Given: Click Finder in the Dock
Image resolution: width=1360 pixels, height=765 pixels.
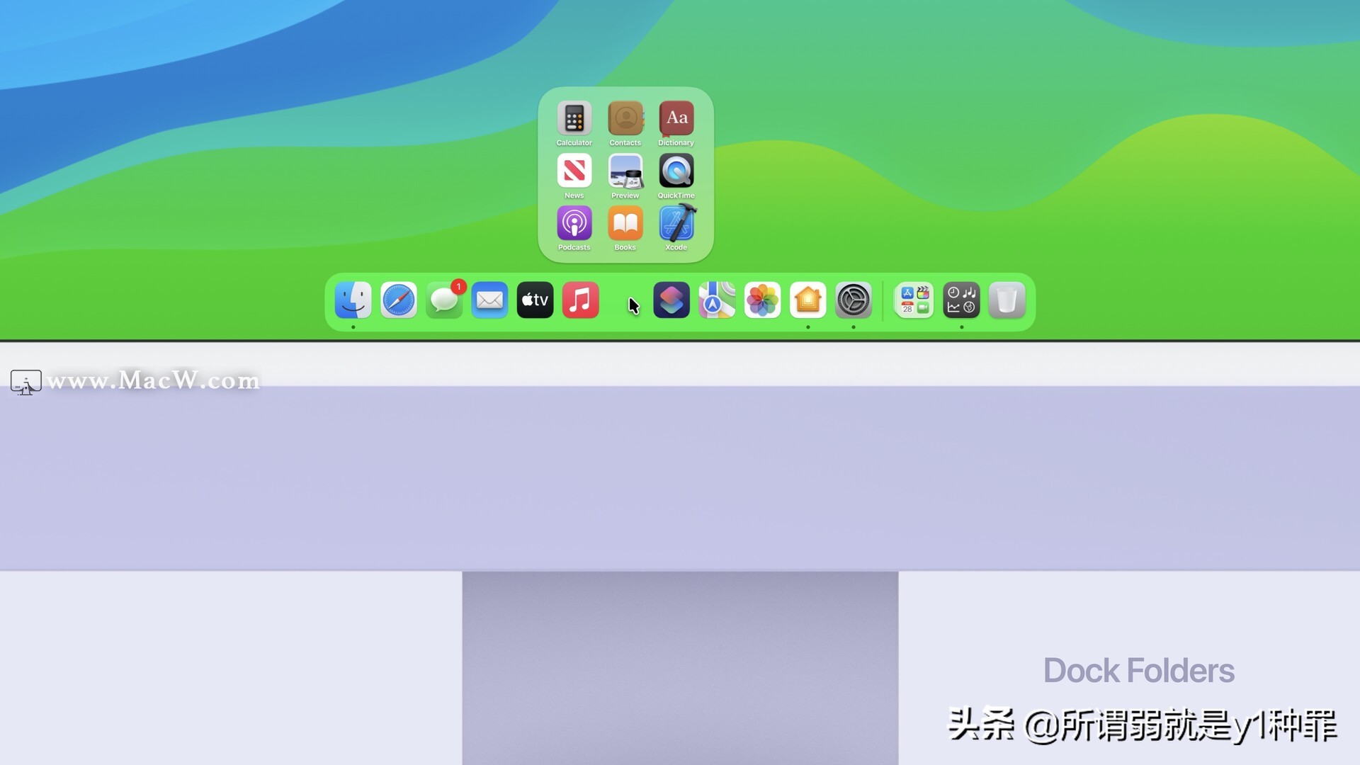Looking at the screenshot, I should coord(353,300).
